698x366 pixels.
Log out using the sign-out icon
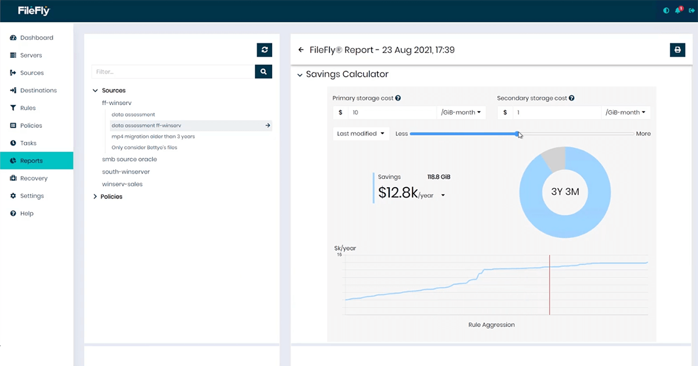pos(691,10)
